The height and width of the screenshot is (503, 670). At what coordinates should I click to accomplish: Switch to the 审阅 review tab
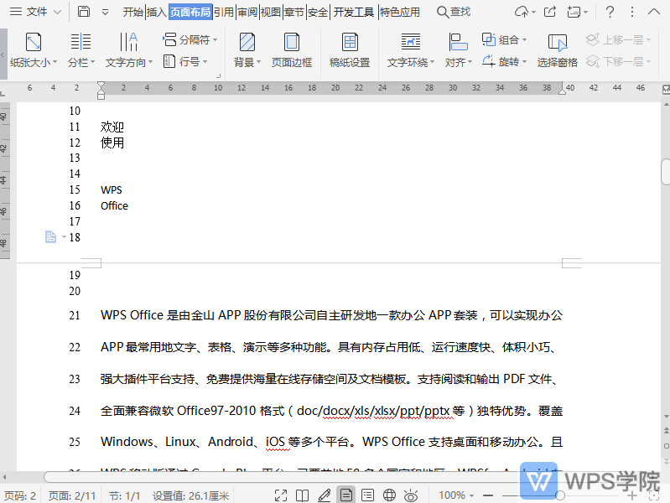pos(247,12)
